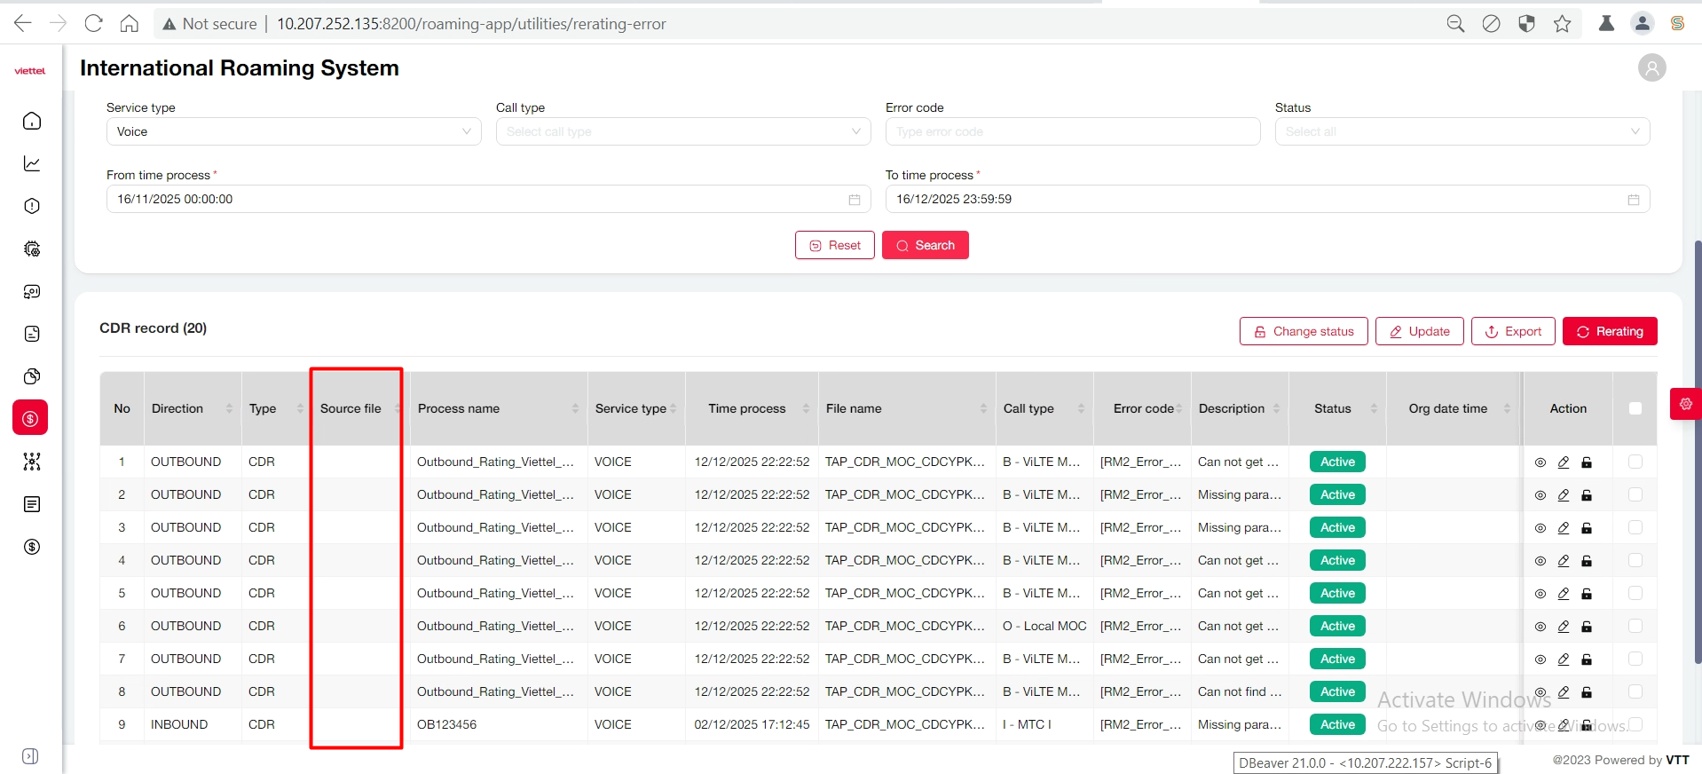Click the home icon in left sidebar

click(32, 121)
